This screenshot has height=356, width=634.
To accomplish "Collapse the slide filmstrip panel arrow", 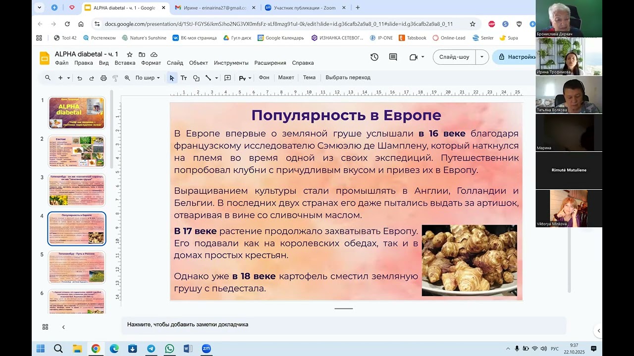I will tap(63, 327).
